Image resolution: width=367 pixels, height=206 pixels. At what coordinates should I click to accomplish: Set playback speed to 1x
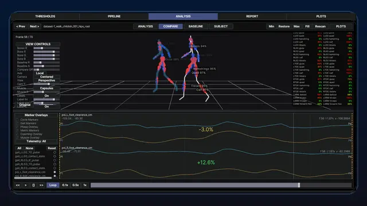pos(85,185)
